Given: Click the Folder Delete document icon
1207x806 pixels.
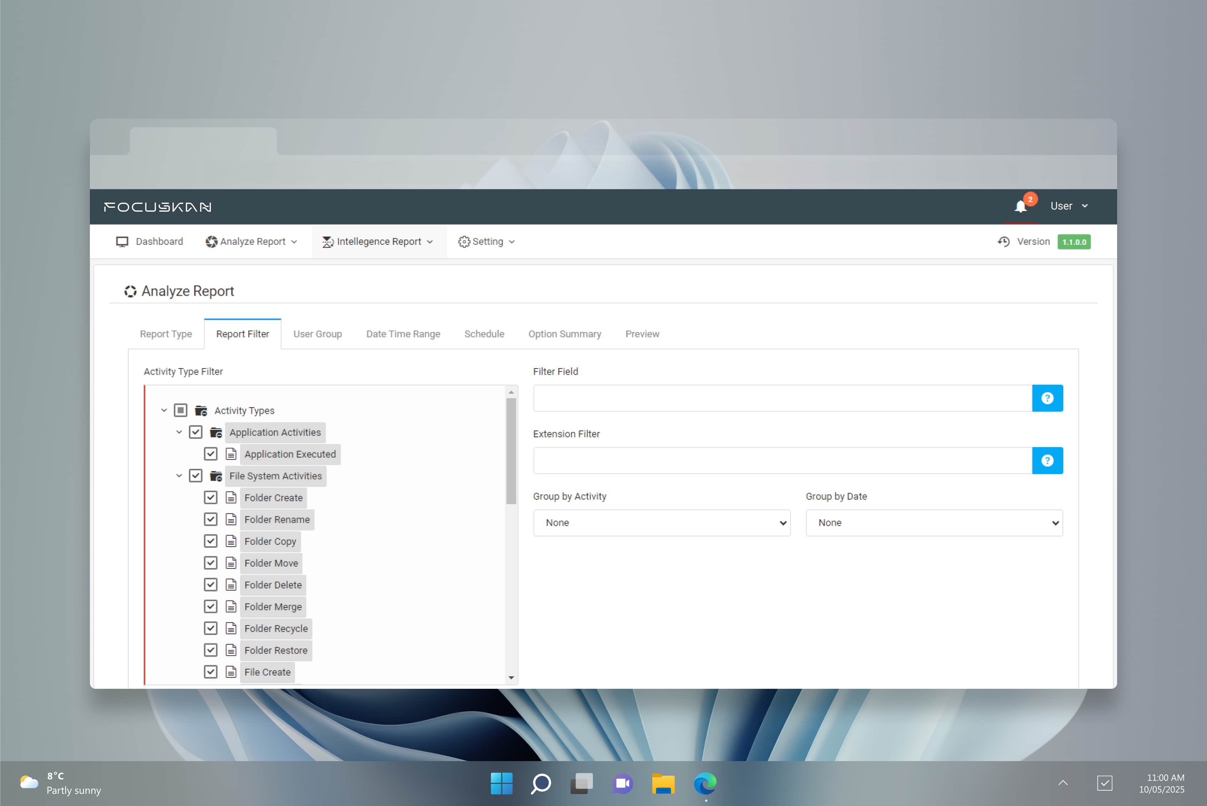Looking at the screenshot, I should (231, 584).
